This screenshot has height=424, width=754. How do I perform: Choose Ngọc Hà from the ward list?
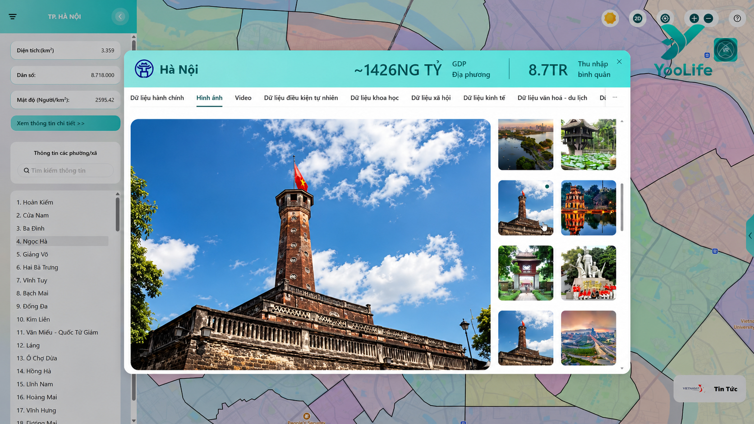tap(62, 242)
